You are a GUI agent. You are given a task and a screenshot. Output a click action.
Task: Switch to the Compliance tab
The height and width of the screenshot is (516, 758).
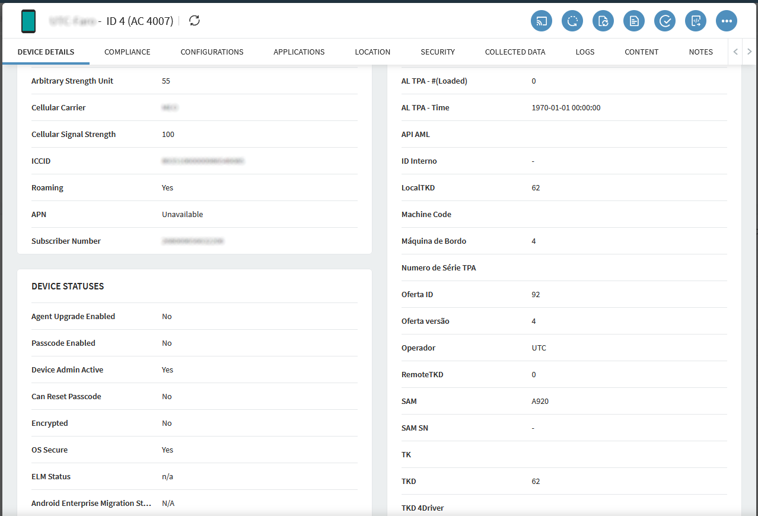click(x=127, y=52)
